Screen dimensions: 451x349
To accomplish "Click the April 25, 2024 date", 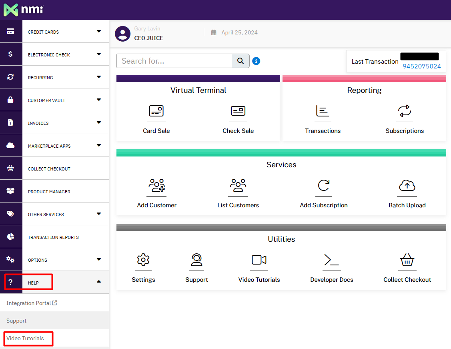I will coord(239,32).
